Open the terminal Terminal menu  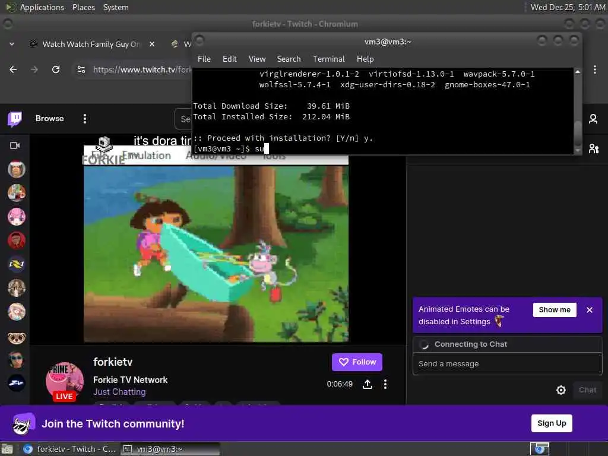click(328, 59)
